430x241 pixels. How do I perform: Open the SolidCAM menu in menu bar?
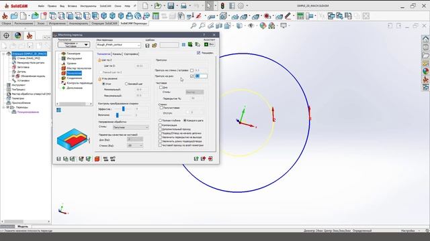point(105,6)
